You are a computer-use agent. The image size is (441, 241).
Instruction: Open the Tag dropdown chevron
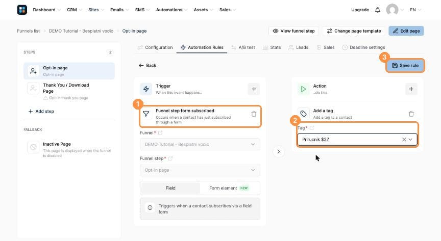point(410,140)
